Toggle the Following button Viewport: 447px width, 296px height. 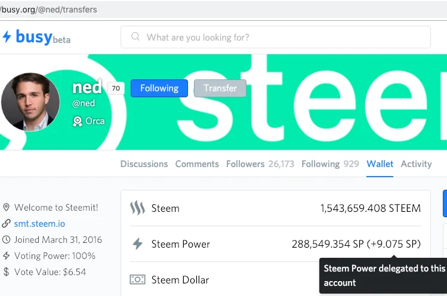(159, 88)
